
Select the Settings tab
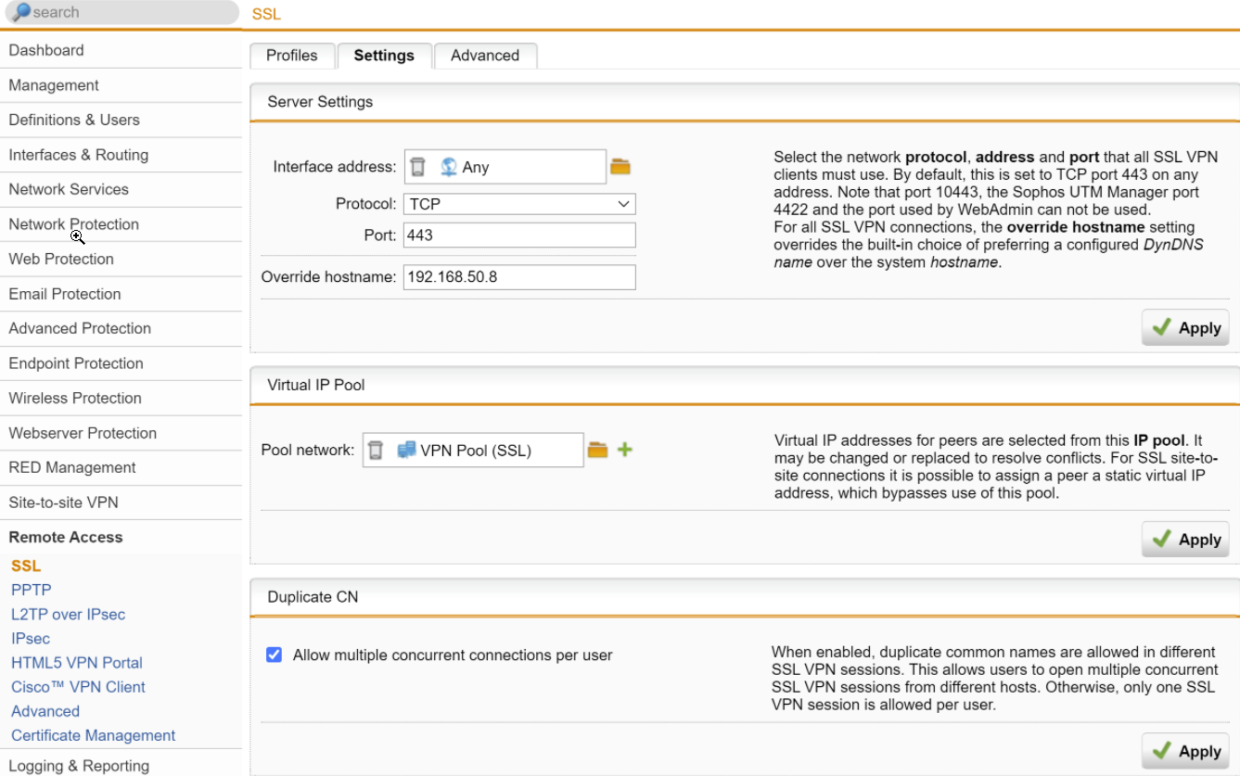click(384, 56)
